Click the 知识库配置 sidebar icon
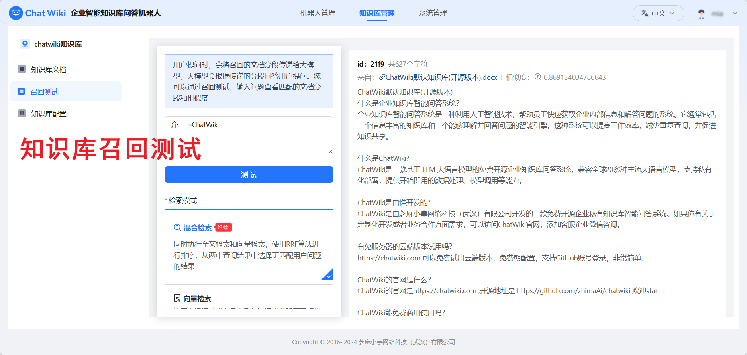Screen dimensions: 747x355 click(x=22, y=113)
